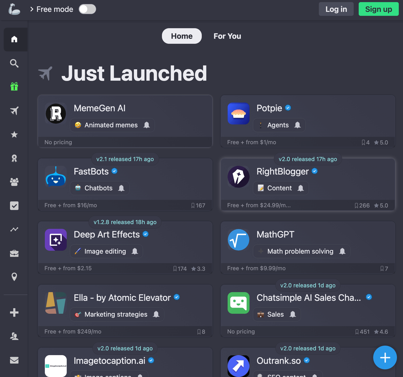
Task: Subscribe bell next to Animated memes
Action: coord(147,125)
